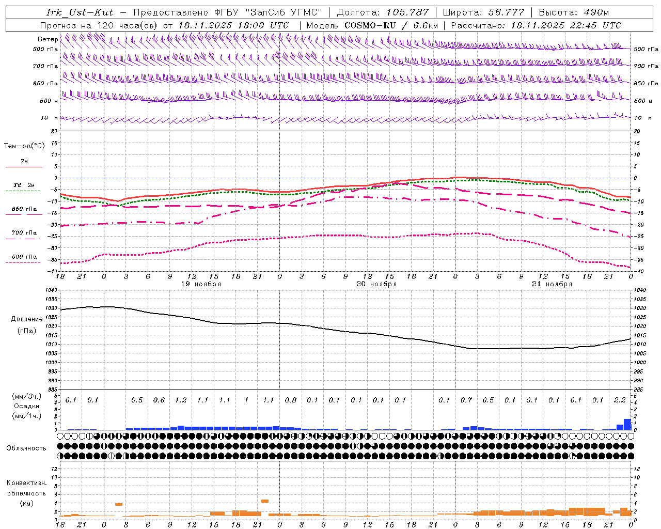Click the Давление pressure panel label

coord(27,319)
